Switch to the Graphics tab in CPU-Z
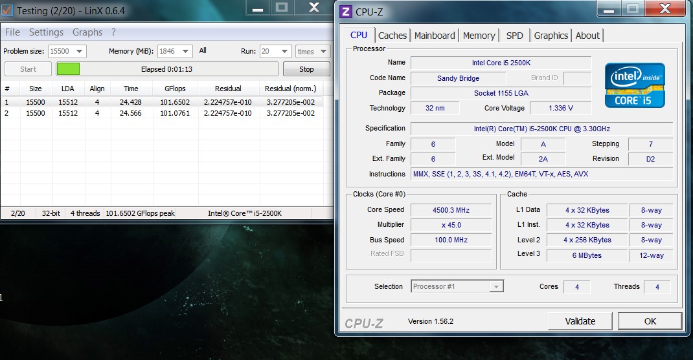Screen dimensions: 693x360 551,36
